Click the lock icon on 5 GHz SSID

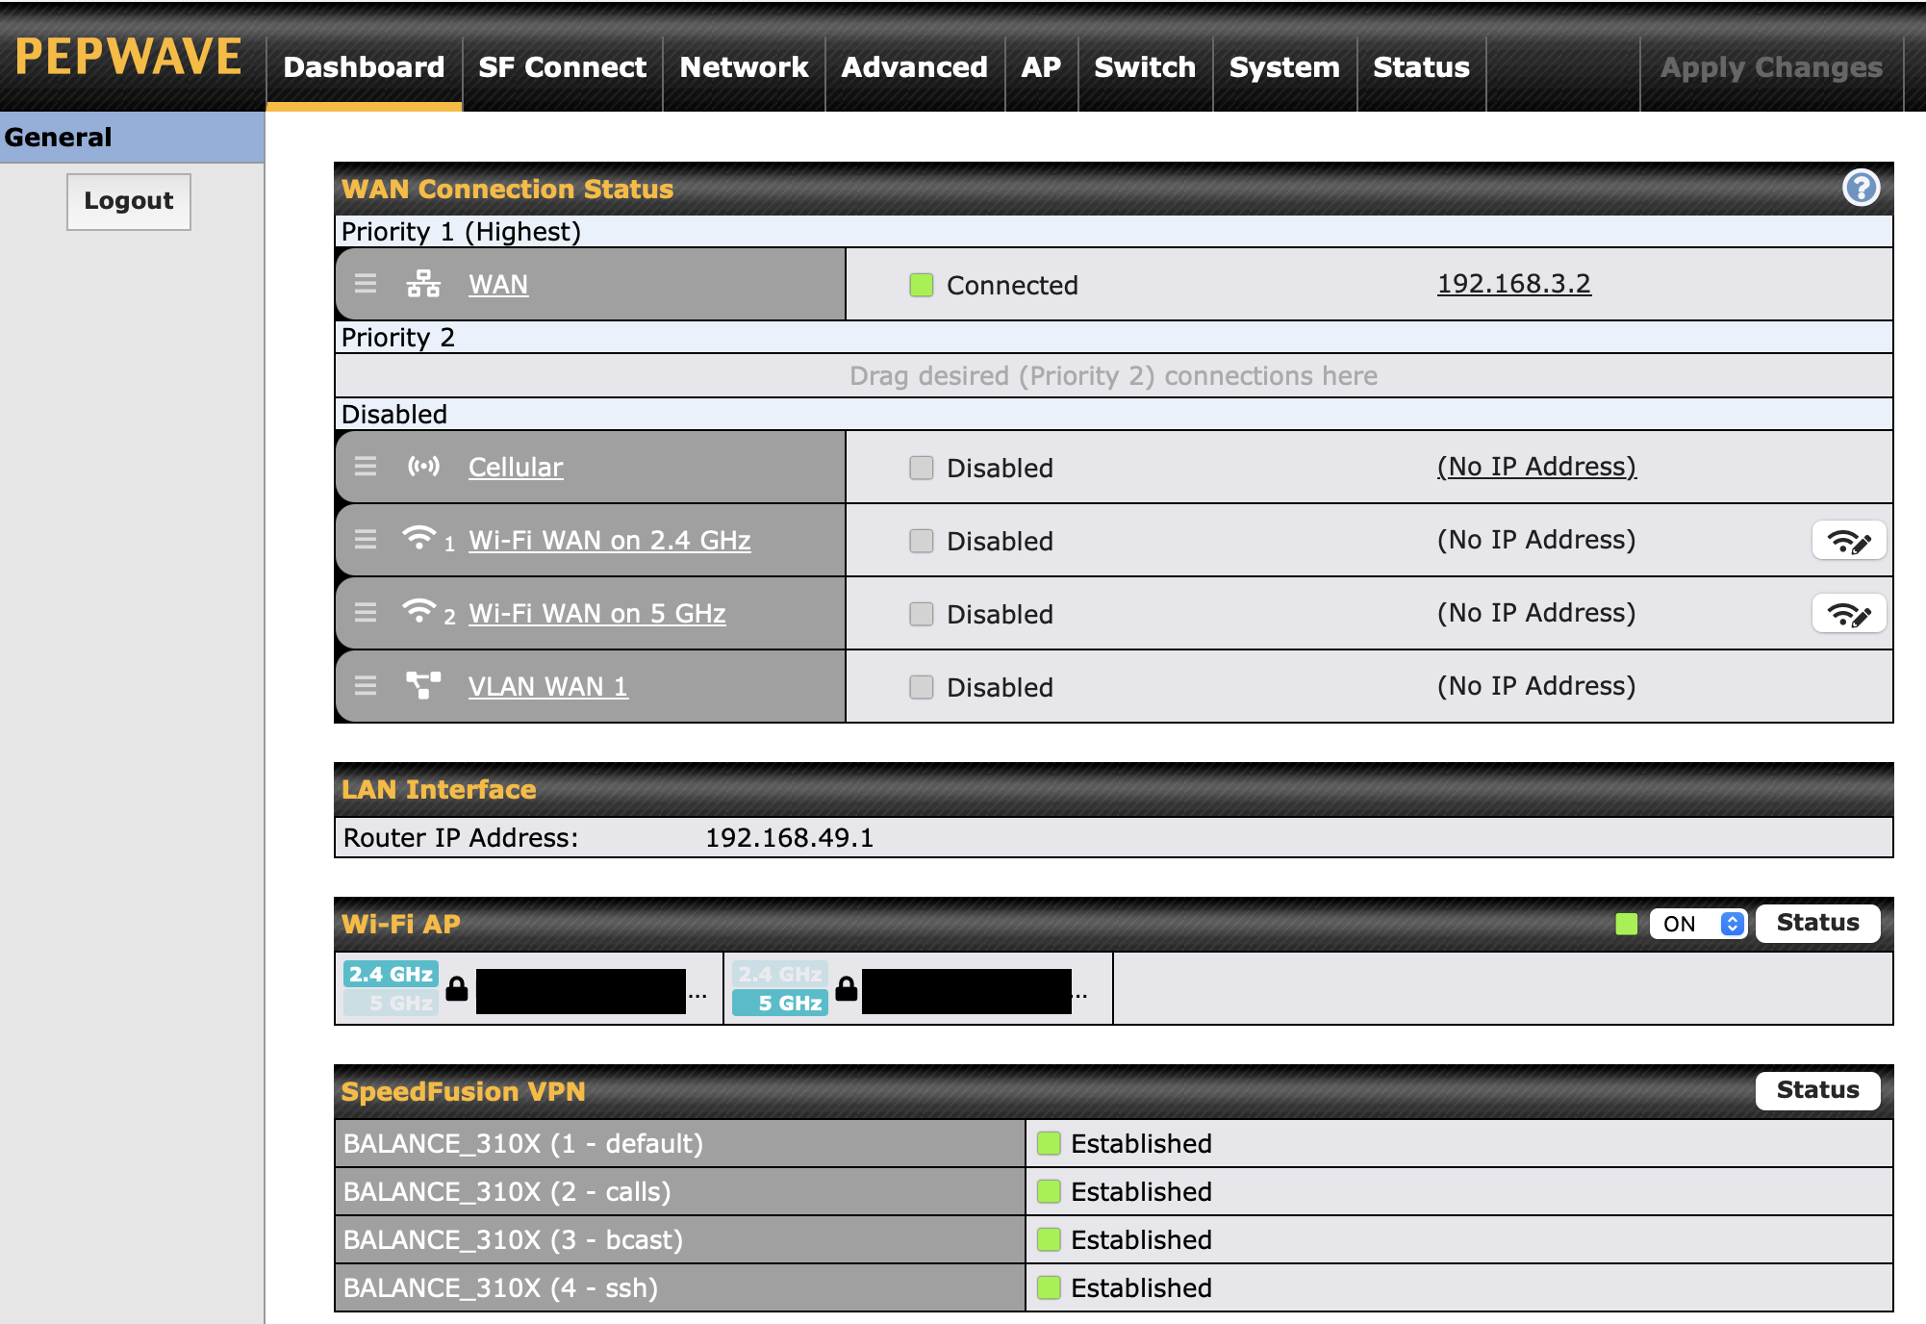pos(847,988)
